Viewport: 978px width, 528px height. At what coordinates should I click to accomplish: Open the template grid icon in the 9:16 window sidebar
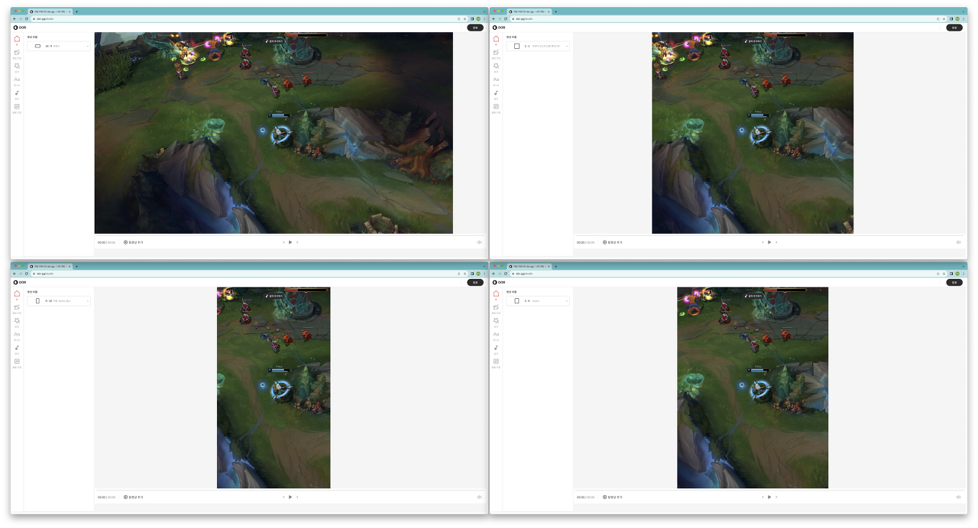pyautogui.click(x=17, y=362)
